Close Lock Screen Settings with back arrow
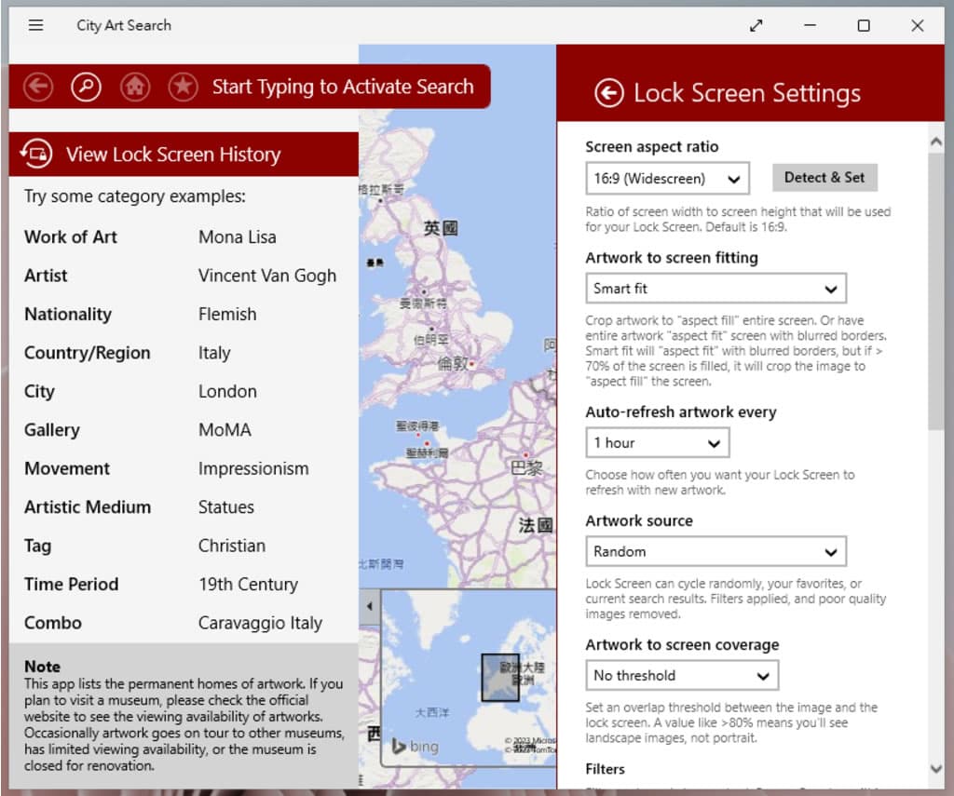The width and height of the screenshot is (954, 796). [609, 93]
